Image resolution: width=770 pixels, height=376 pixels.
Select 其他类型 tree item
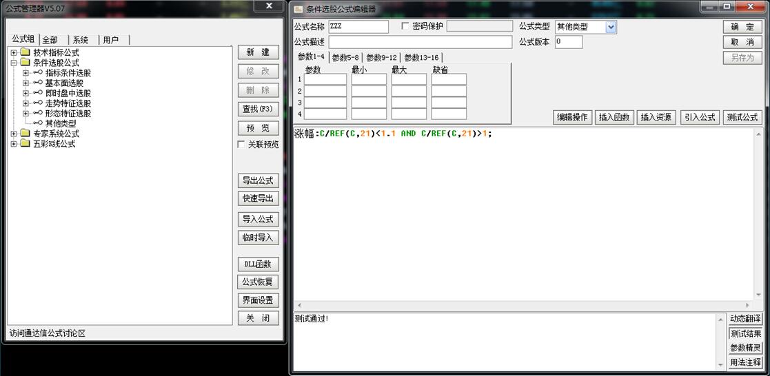click(61, 123)
